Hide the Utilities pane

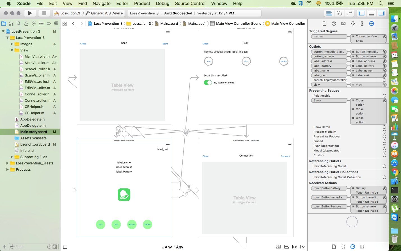tap(382, 13)
